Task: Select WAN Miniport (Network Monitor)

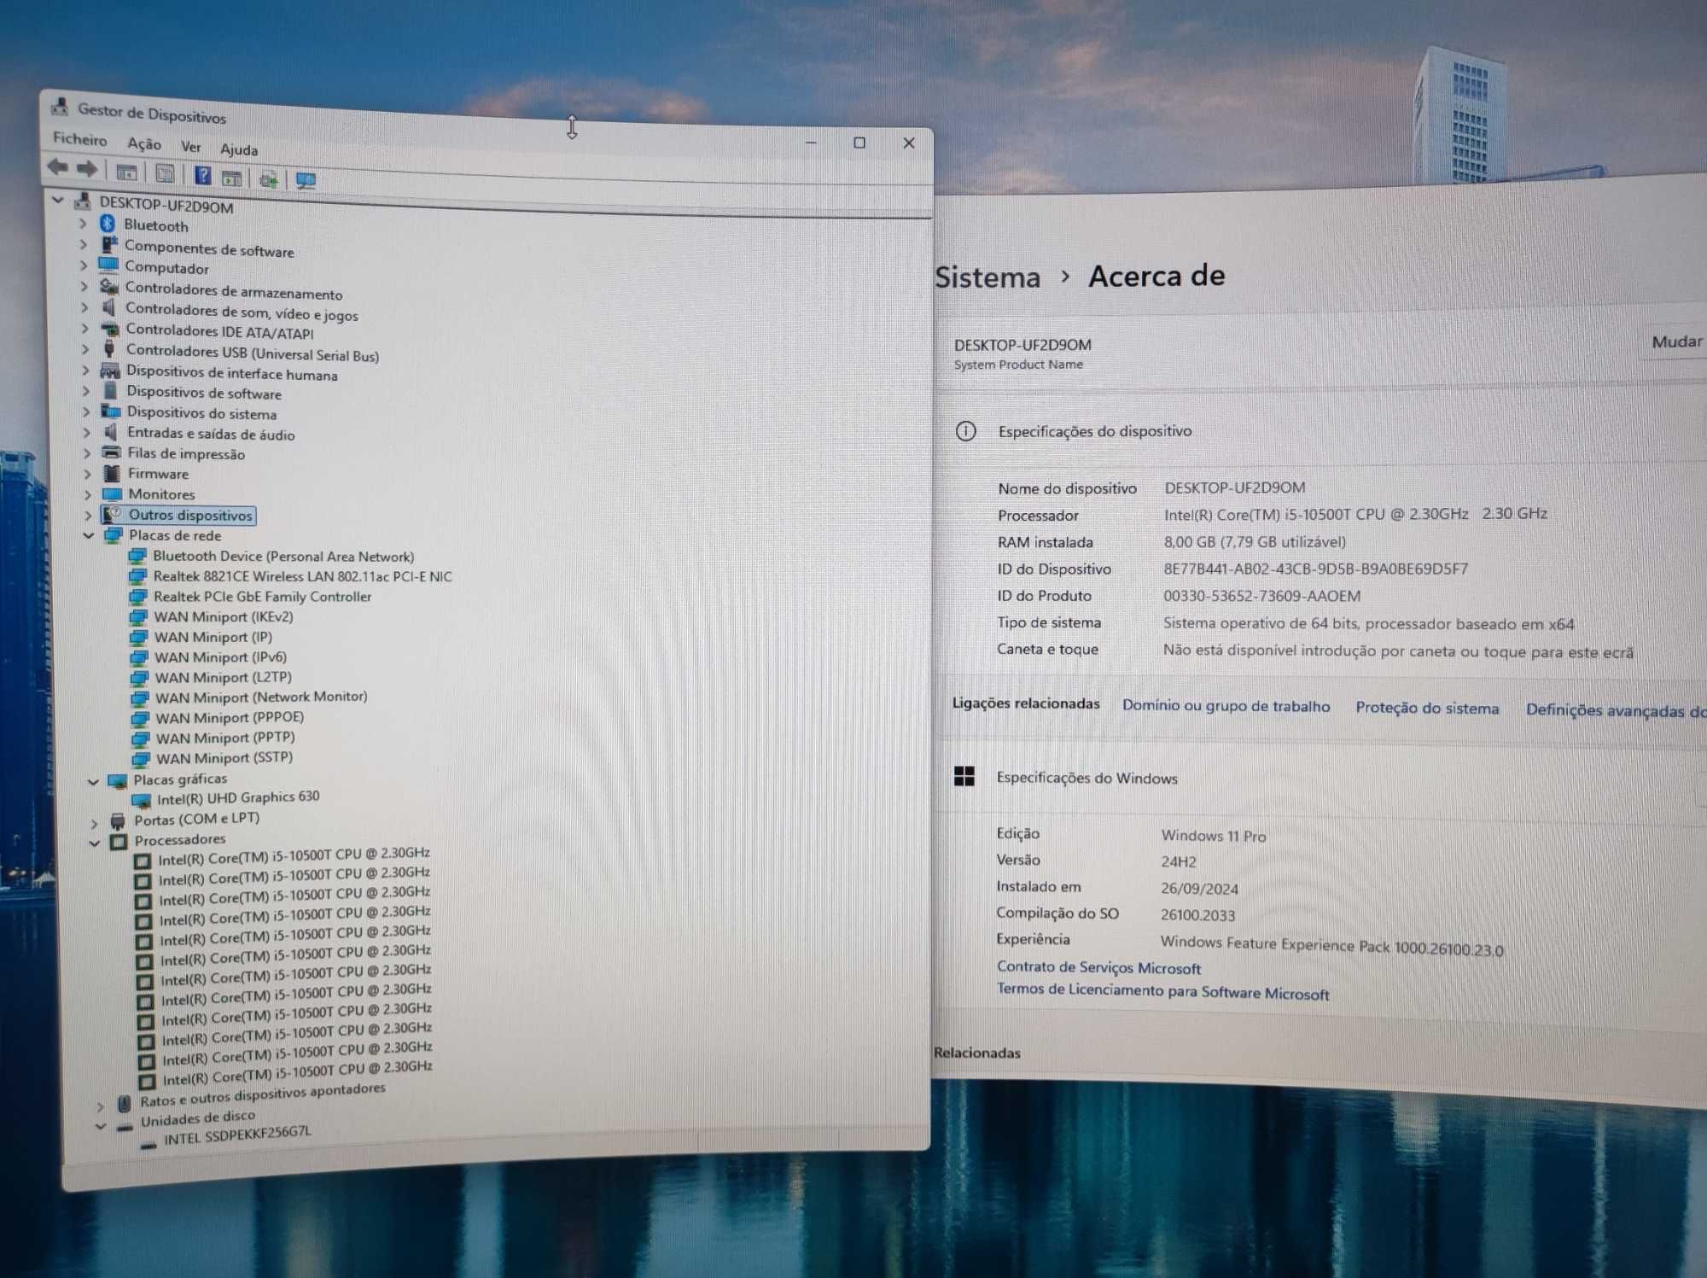Action: (x=260, y=697)
